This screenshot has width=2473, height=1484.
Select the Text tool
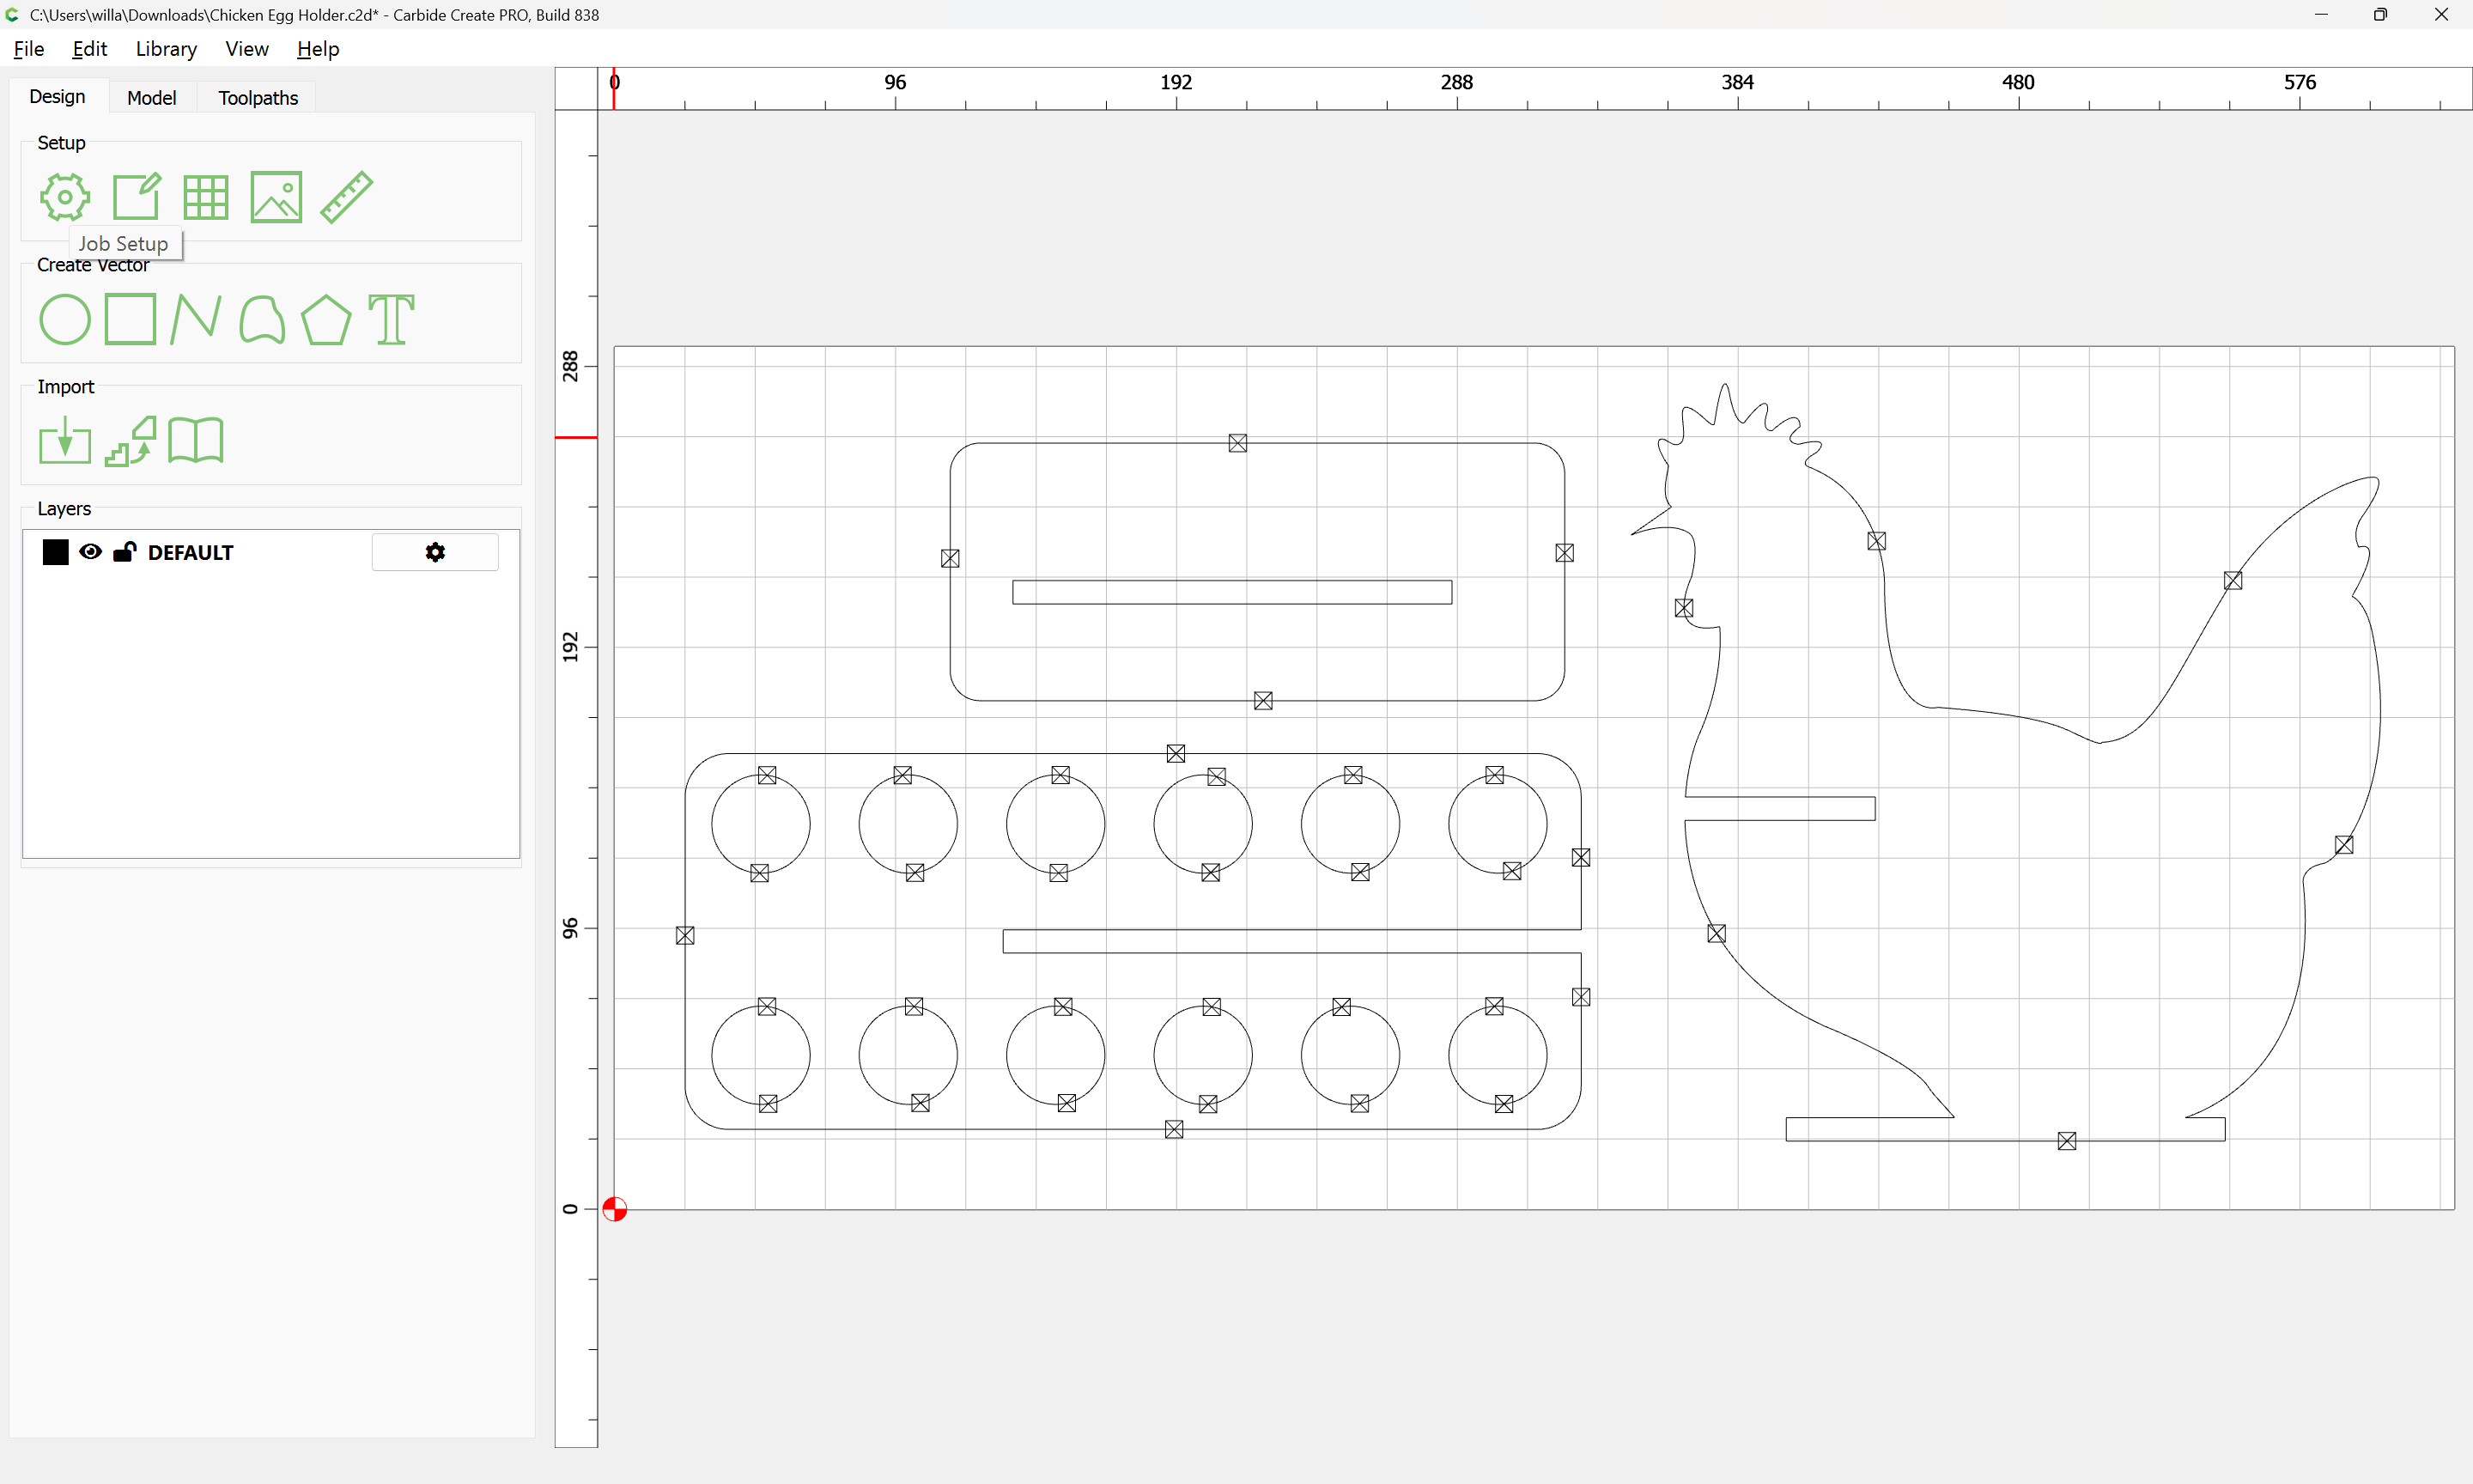[391, 320]
